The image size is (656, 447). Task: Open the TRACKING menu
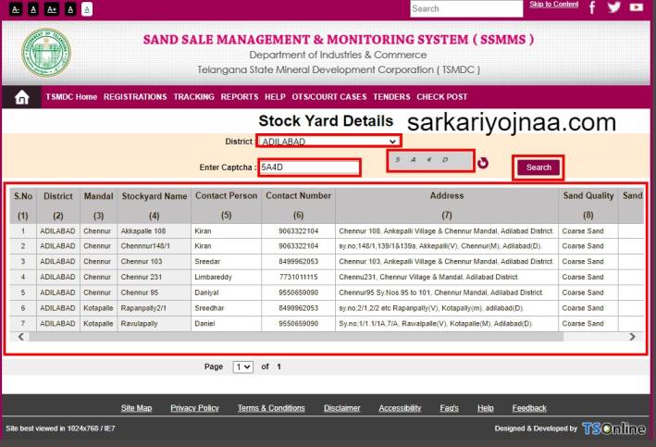point(193,96)
